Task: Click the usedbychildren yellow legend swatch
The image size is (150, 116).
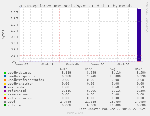Action: point(5,84)
